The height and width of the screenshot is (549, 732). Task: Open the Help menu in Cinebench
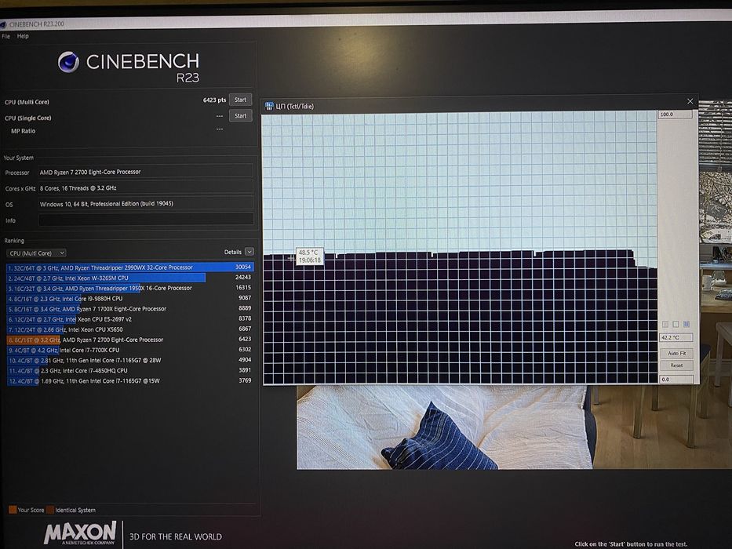23,36
